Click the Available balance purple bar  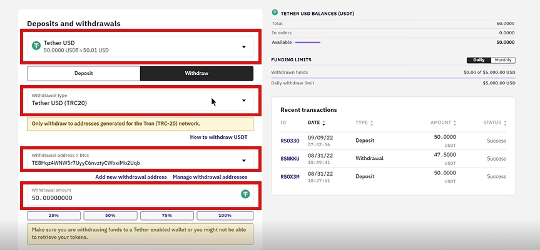307,42
